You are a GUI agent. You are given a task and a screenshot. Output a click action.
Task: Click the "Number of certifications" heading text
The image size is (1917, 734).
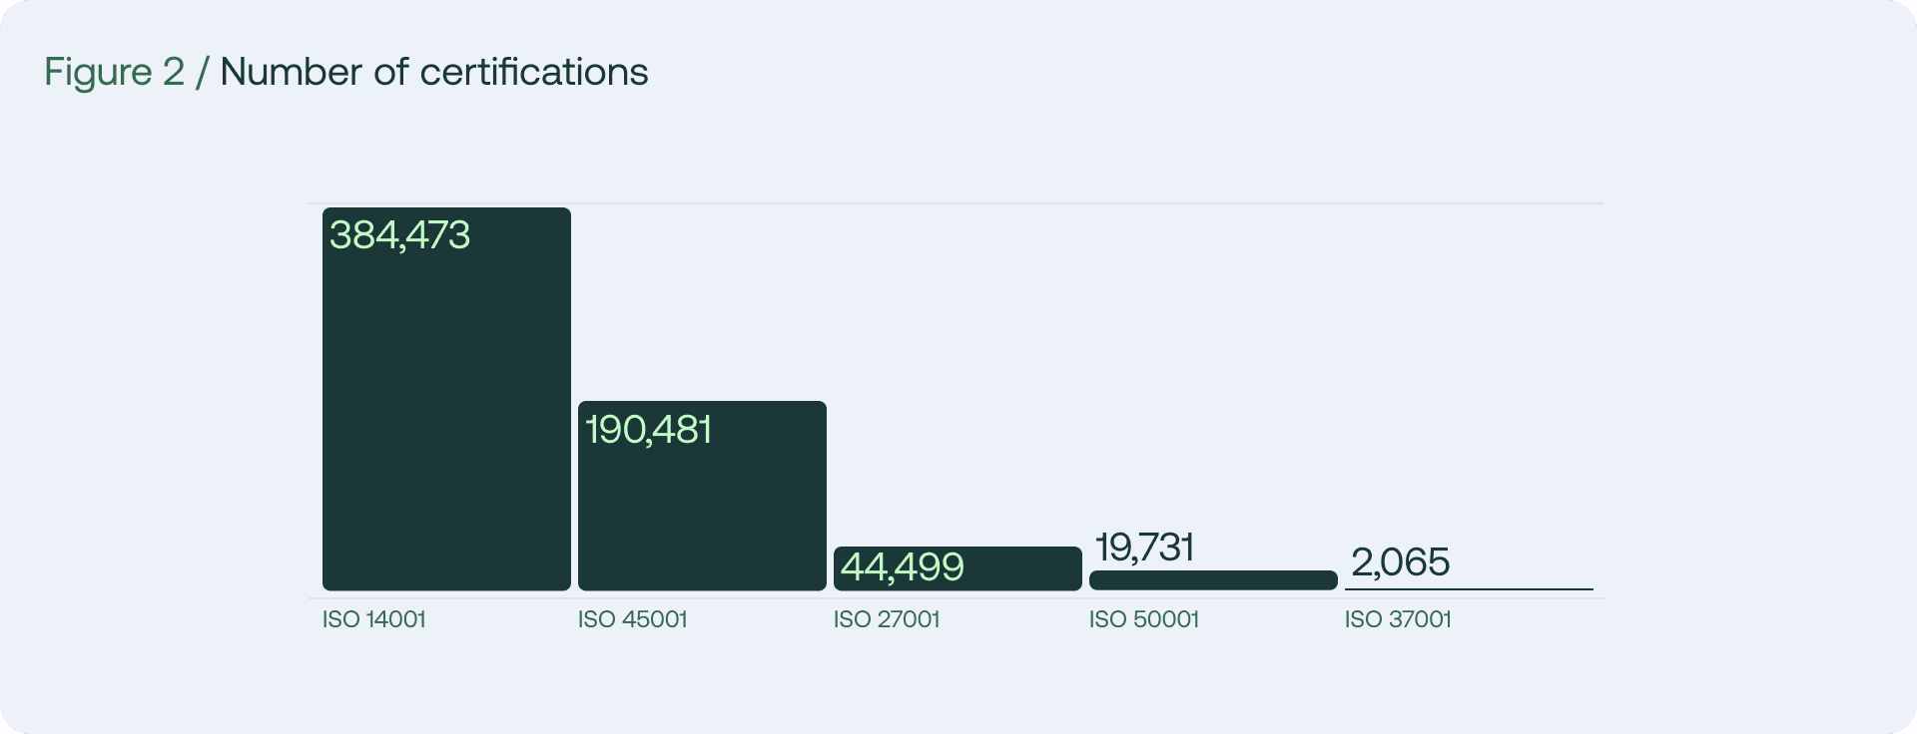tap(433, 73)
